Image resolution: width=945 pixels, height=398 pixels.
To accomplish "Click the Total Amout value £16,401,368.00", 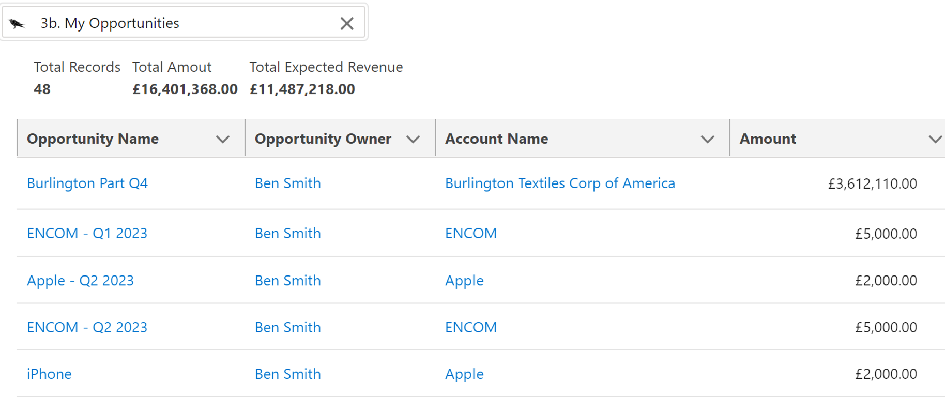I will (185, 89).
